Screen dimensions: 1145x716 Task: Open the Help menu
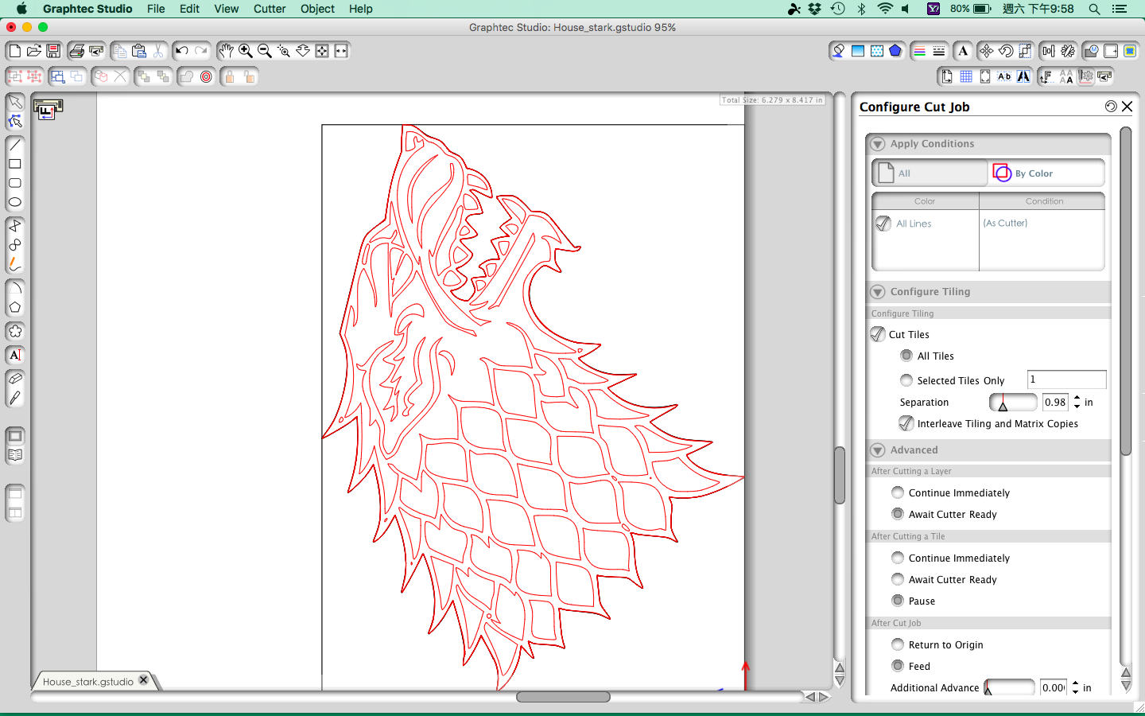coord(360,9)
